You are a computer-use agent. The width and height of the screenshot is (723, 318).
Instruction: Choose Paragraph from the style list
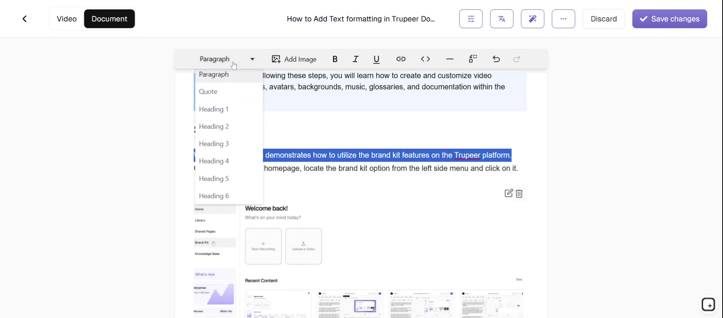229,74
